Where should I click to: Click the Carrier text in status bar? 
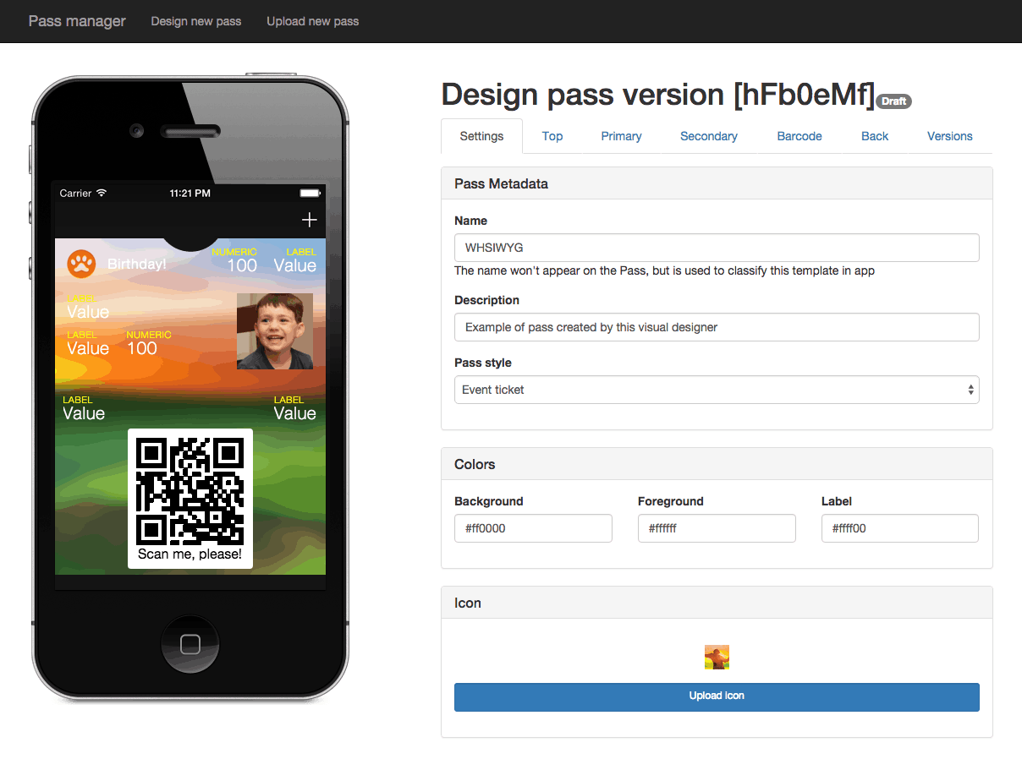tap(75, 194)
